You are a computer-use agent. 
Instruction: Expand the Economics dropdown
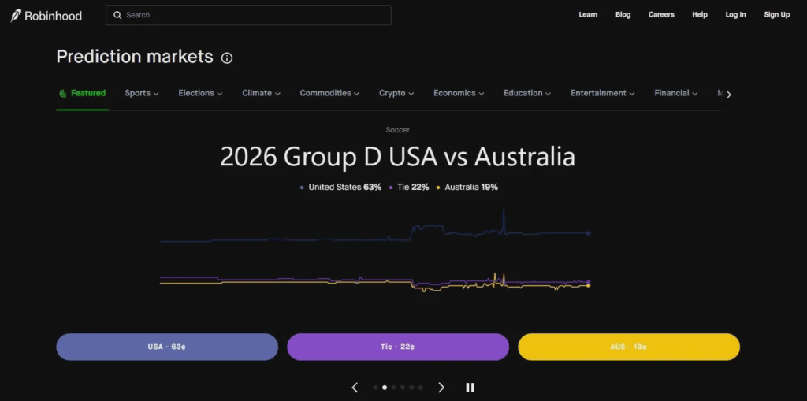click(459, 93)
